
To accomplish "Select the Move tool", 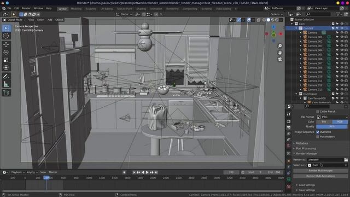I will point(6,44).
